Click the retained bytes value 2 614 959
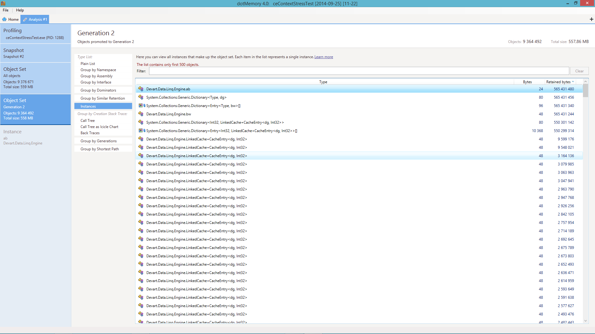Image resolution: width=595 pixels, height=334 pixels. (x=566, y=281)
